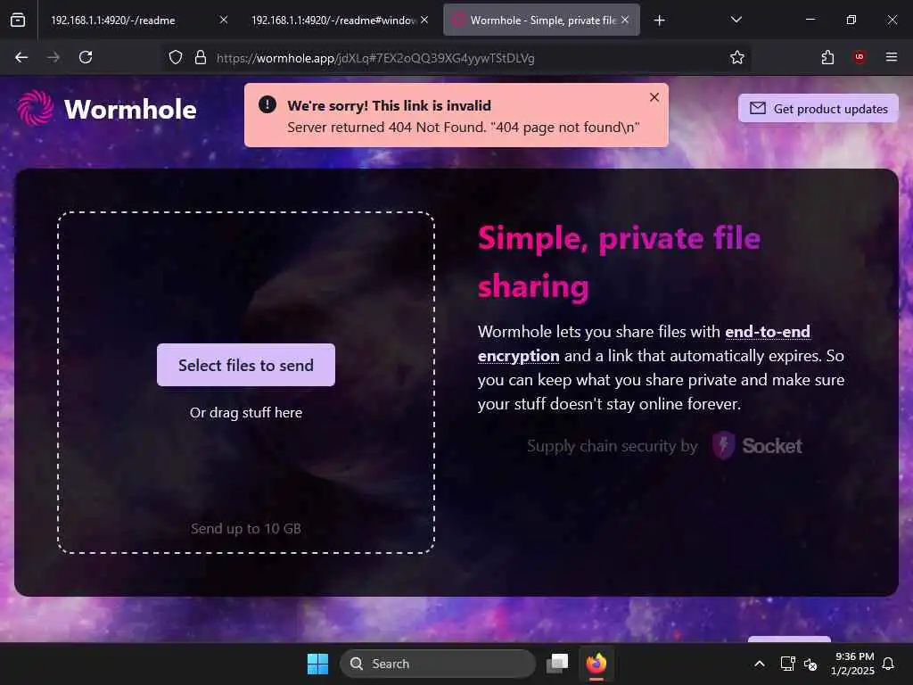Viewport: 913px width, 685px height.
Task: Open Task View on taskbar
Action: pos(557,664)
